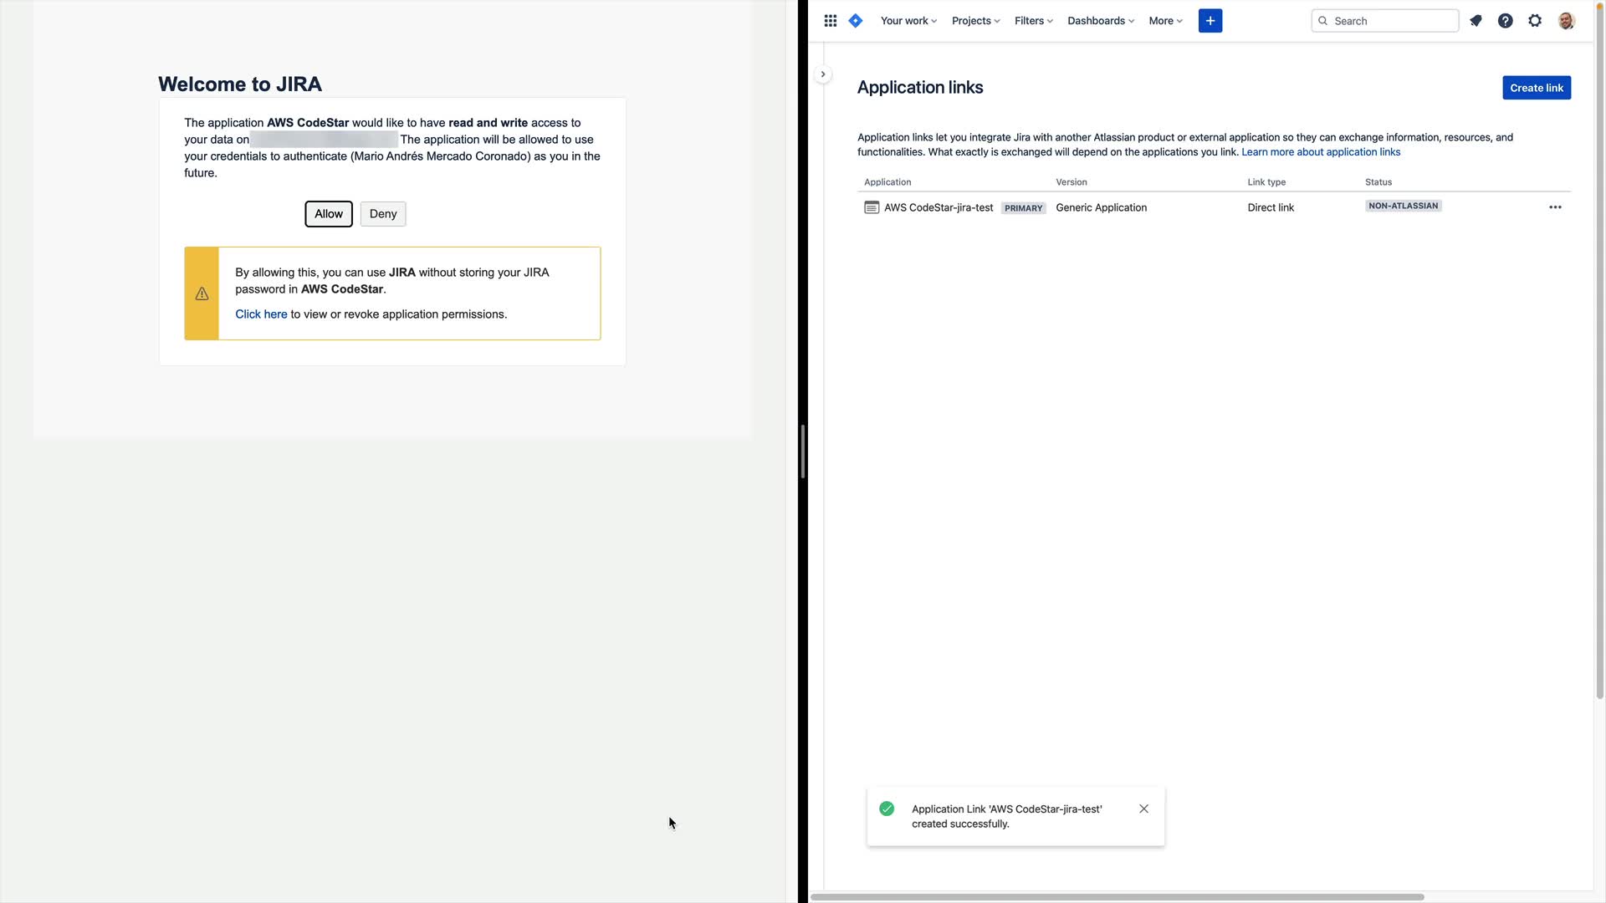Click the user profile avatar

click(x=1566, y=21)
